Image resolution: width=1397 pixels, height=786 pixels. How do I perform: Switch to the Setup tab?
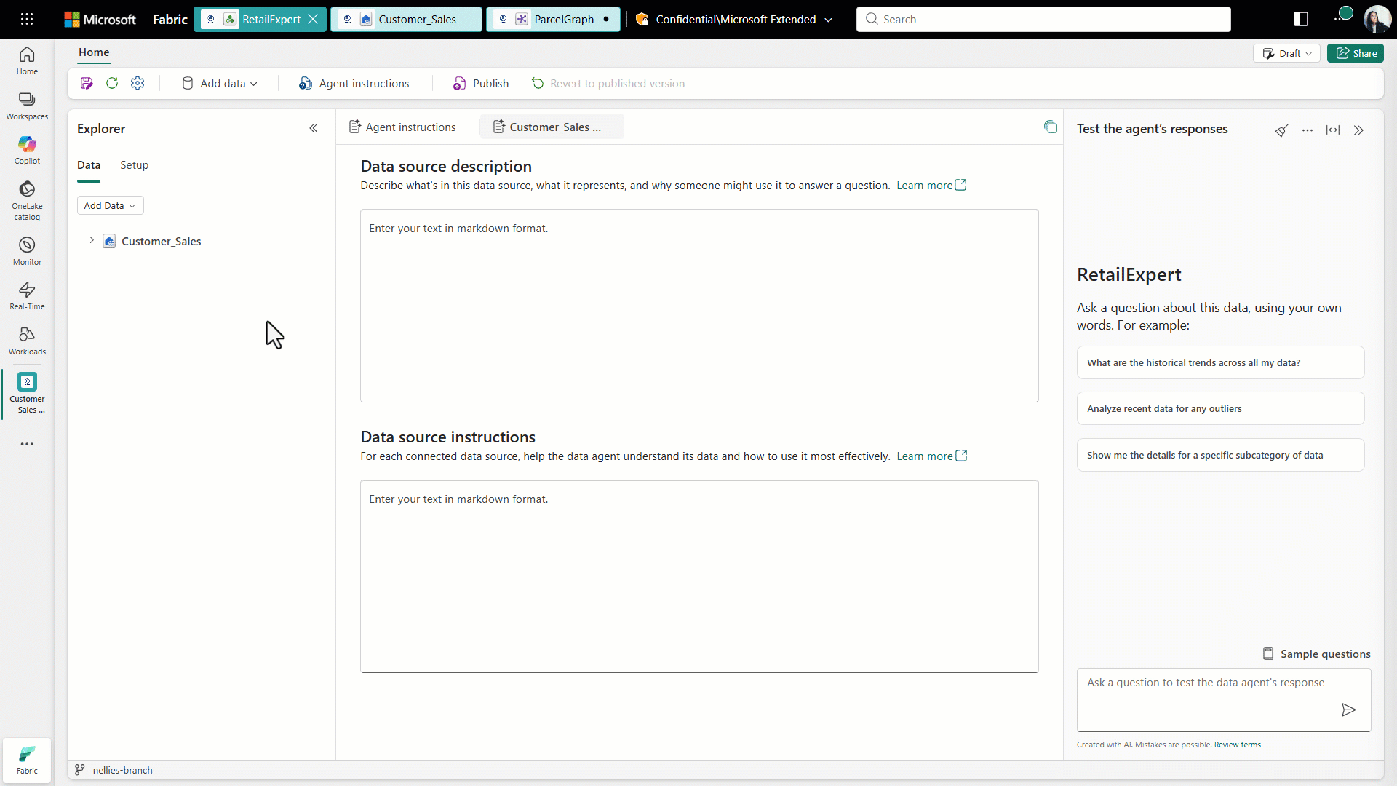click(134, 165)
